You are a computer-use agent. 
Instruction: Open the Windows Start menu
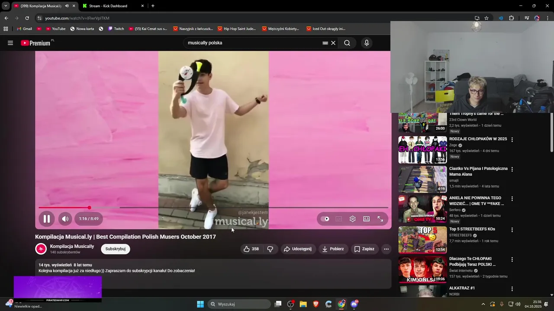point(200,304)
